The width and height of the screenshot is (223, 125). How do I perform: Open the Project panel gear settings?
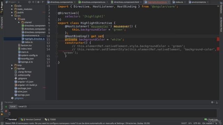pos(38,2)
